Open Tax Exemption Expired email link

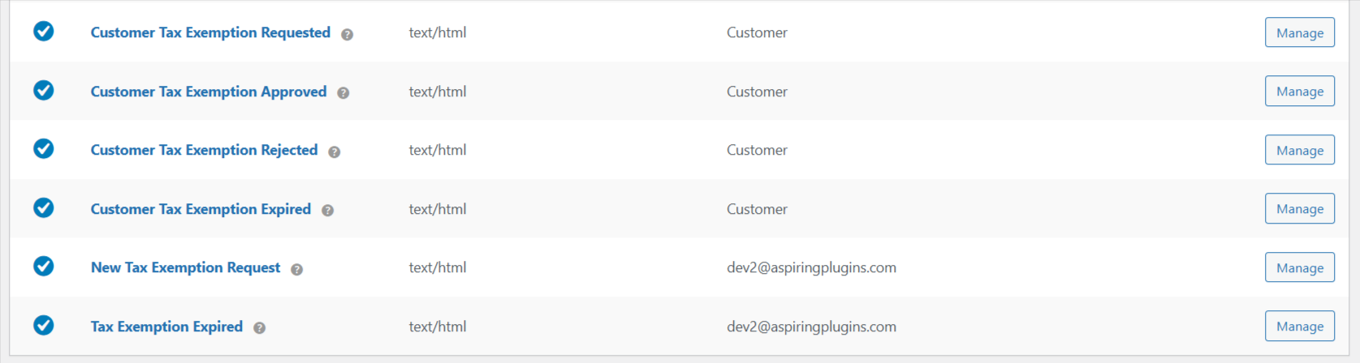point(166,327)
